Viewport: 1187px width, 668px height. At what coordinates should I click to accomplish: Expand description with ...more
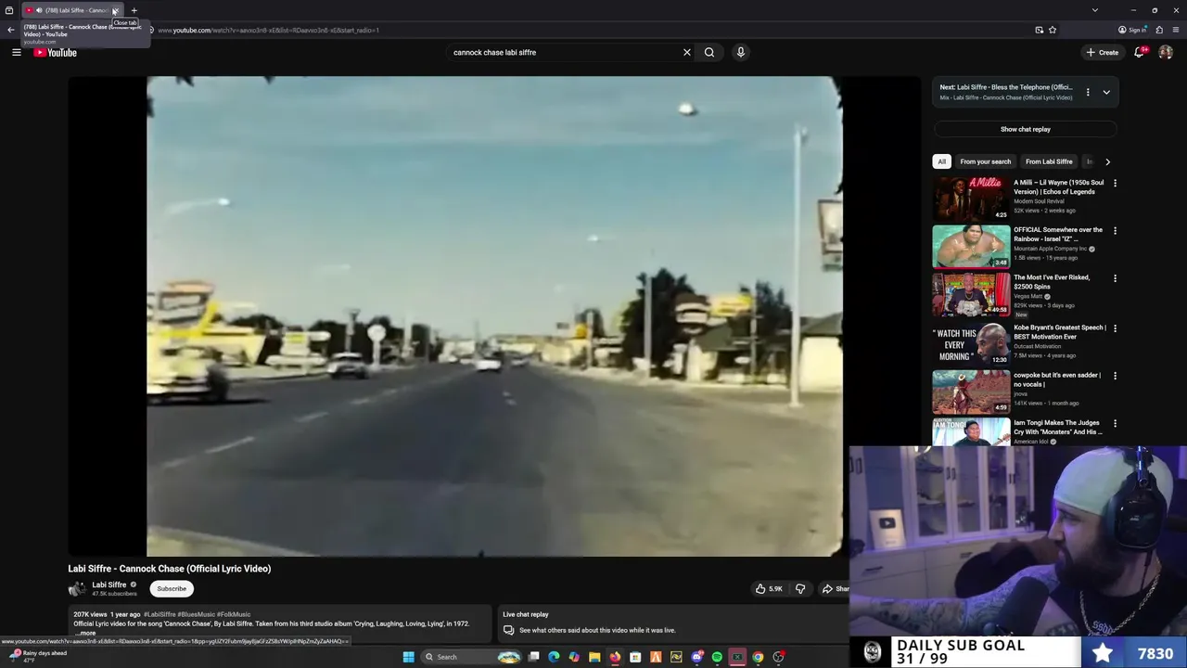[85, 633]
